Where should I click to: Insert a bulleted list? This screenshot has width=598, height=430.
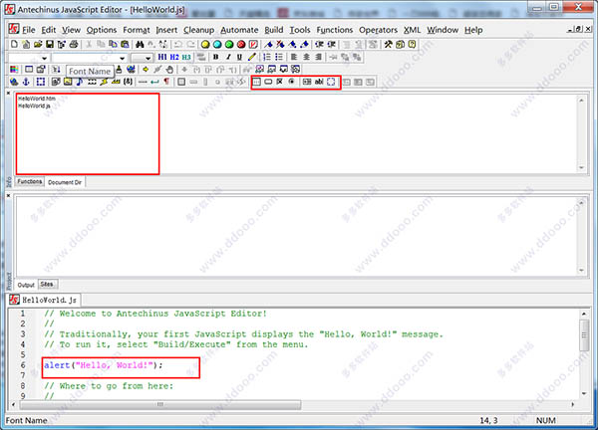click(279, 57)
